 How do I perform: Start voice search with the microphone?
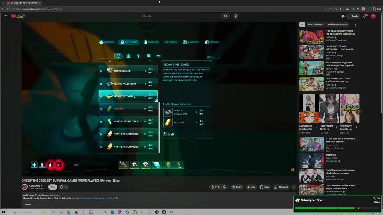pos(236,16)
